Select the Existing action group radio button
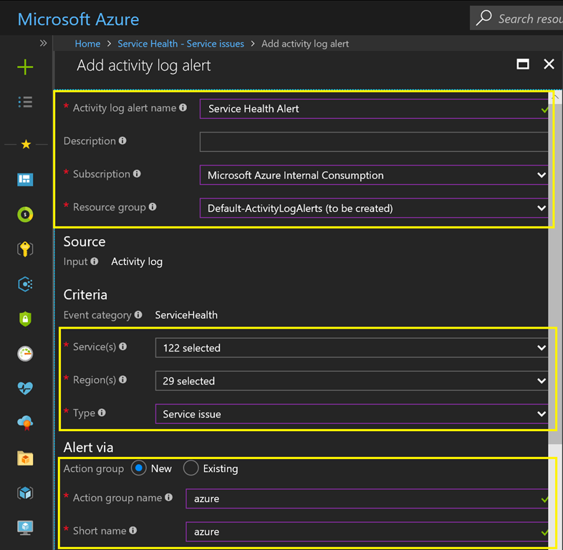Screen dimensions: 563x550 point(191,468)
